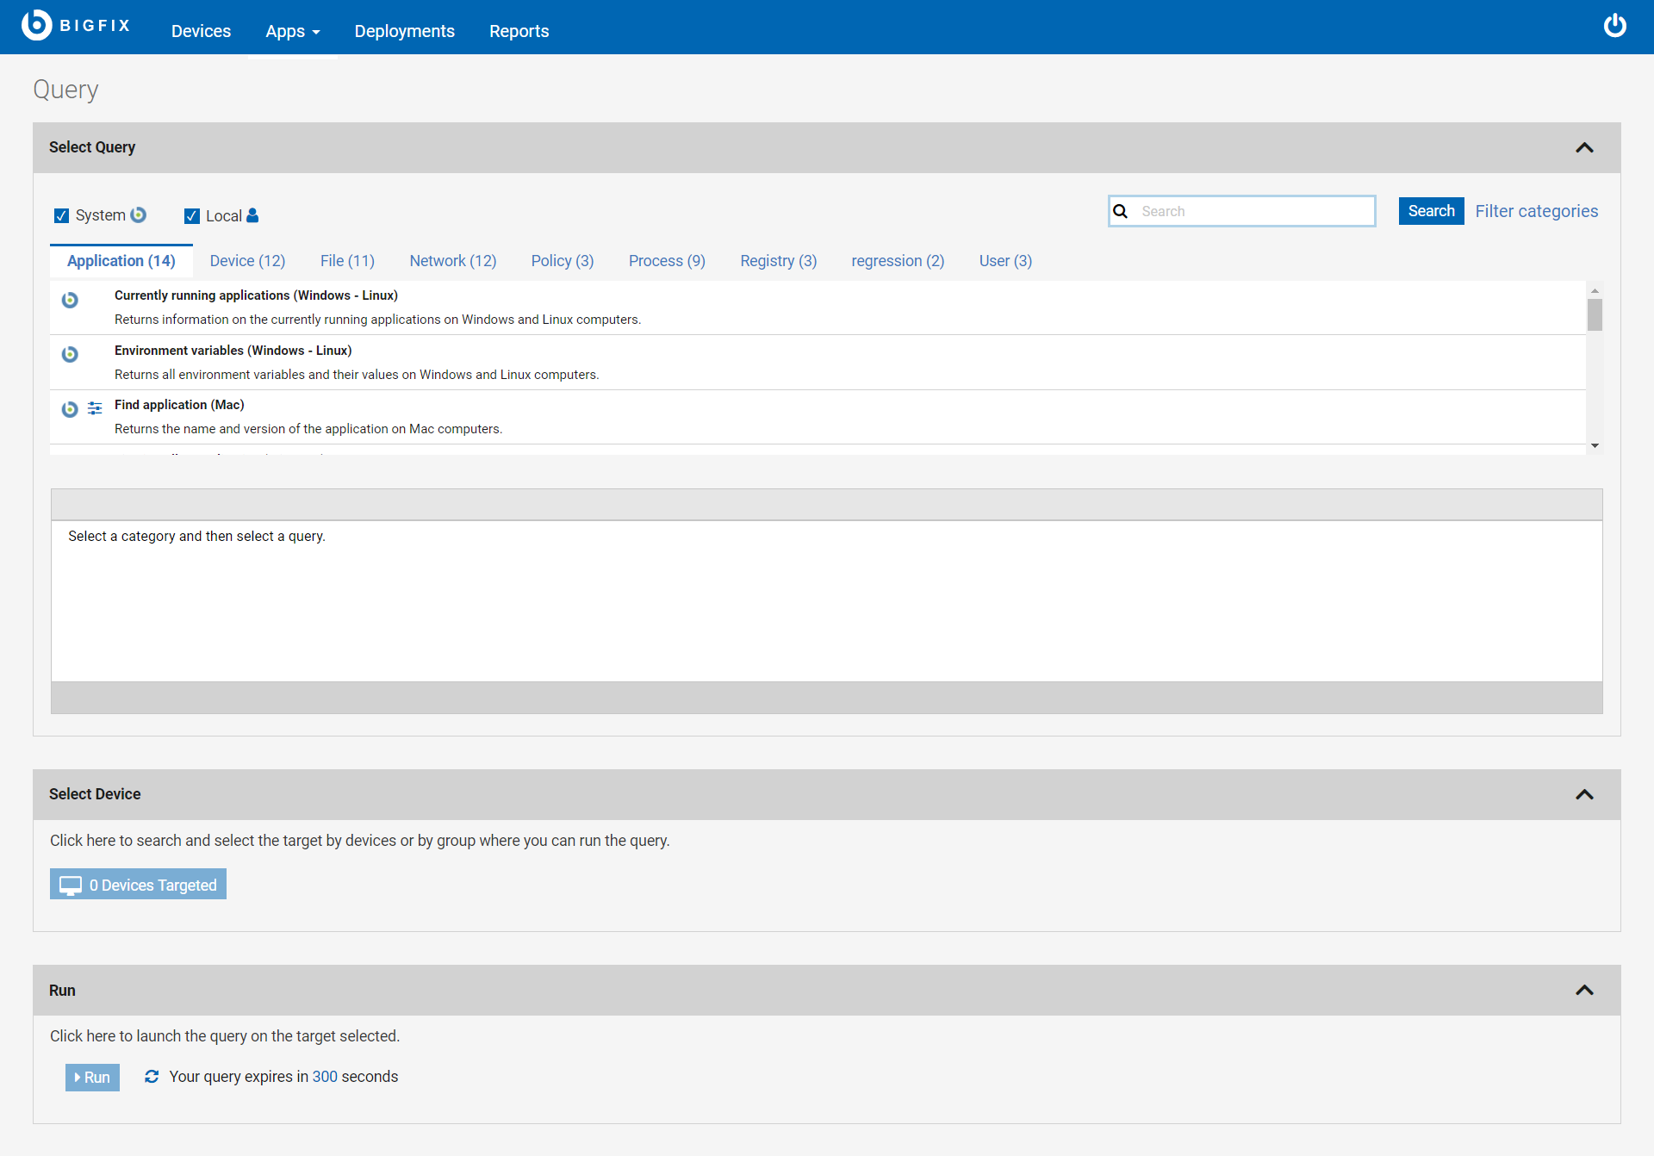The width and height of the screenshot is (1654, 1156).
Task: Click the user icon beside the Local checkbox
Action: 252,215
